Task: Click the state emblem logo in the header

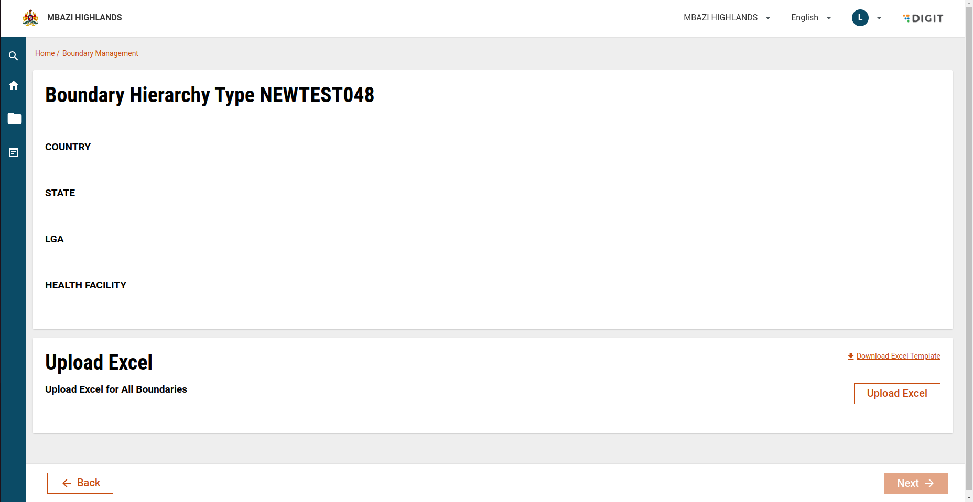Action: pyautogui.click(x=30, y=18)
